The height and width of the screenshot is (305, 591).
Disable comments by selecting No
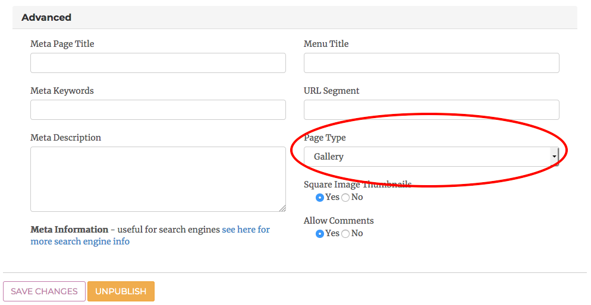[345, 234]
